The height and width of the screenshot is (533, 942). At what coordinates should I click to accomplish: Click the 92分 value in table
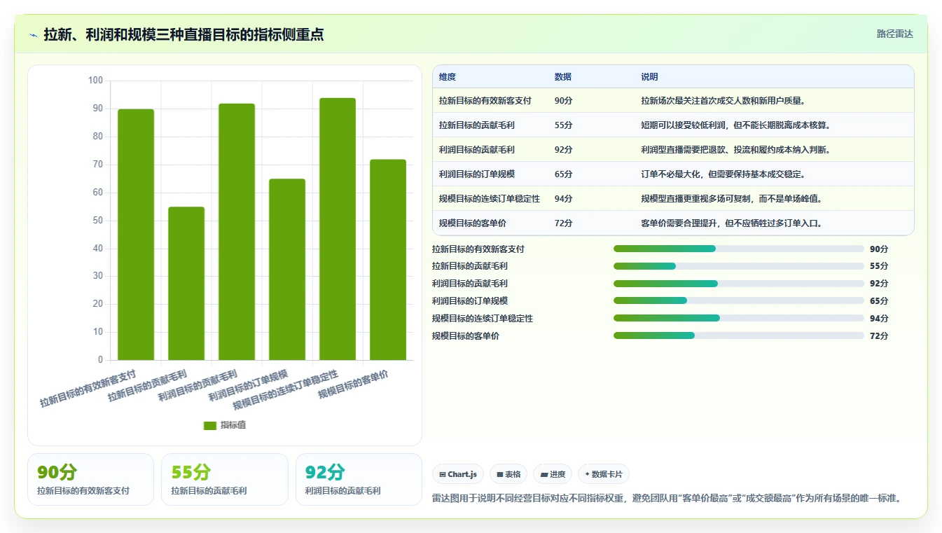[x=563, y=150]
